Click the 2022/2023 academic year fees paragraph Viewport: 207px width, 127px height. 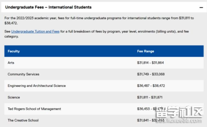pyautogui.click(x=99, y=20)
